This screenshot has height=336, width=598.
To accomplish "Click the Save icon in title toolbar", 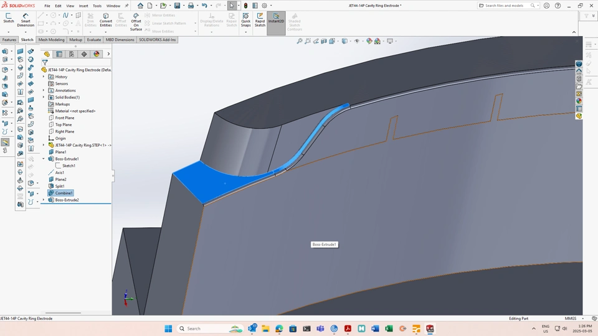I will coord(178,6).
